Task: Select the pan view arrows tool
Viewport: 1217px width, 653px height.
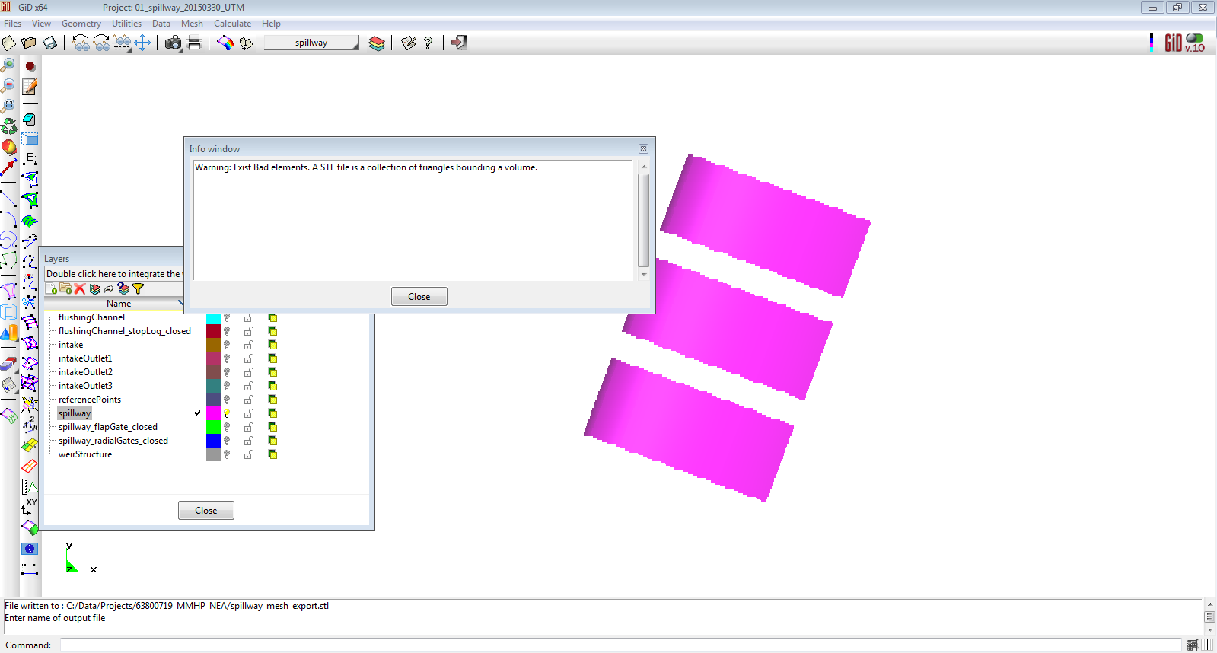Action: [142, 43]
